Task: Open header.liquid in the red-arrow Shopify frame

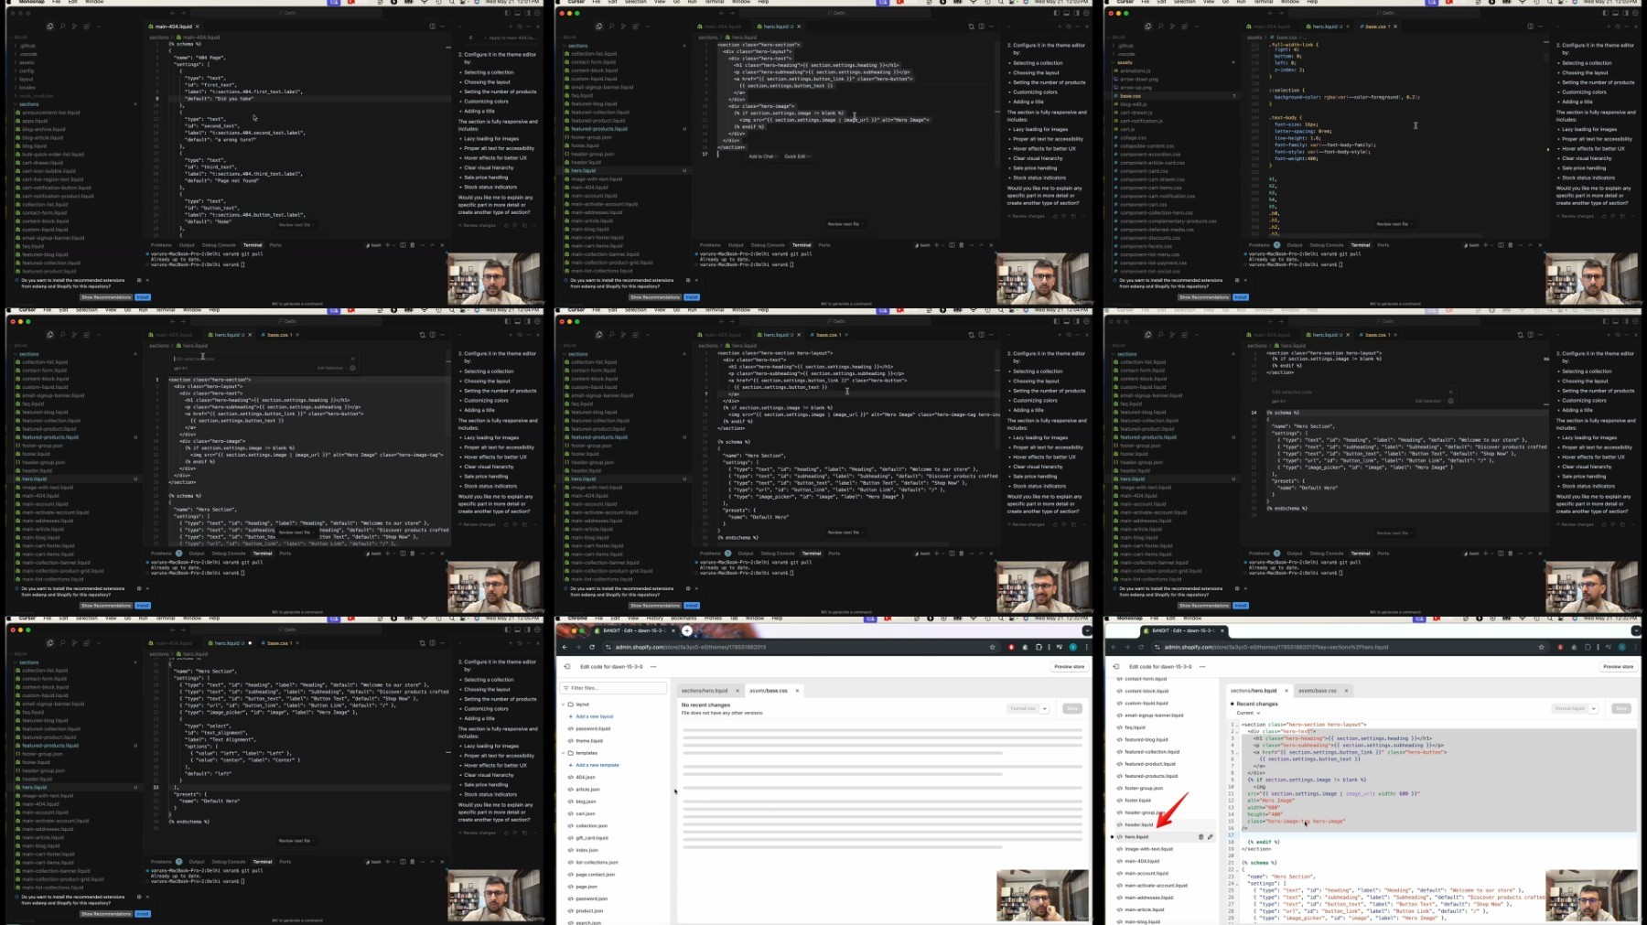Action: [1138, 824]
